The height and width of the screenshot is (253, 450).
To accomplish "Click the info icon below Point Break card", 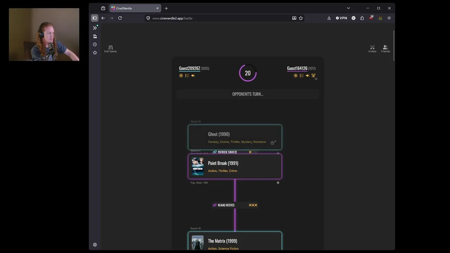I will pyautogui.click(x=278, y=183).
